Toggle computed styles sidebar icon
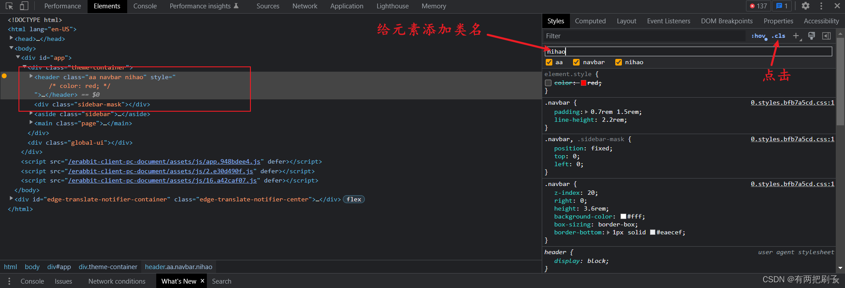The width and height of the screenshot is (845, 288). coord(827,36)
